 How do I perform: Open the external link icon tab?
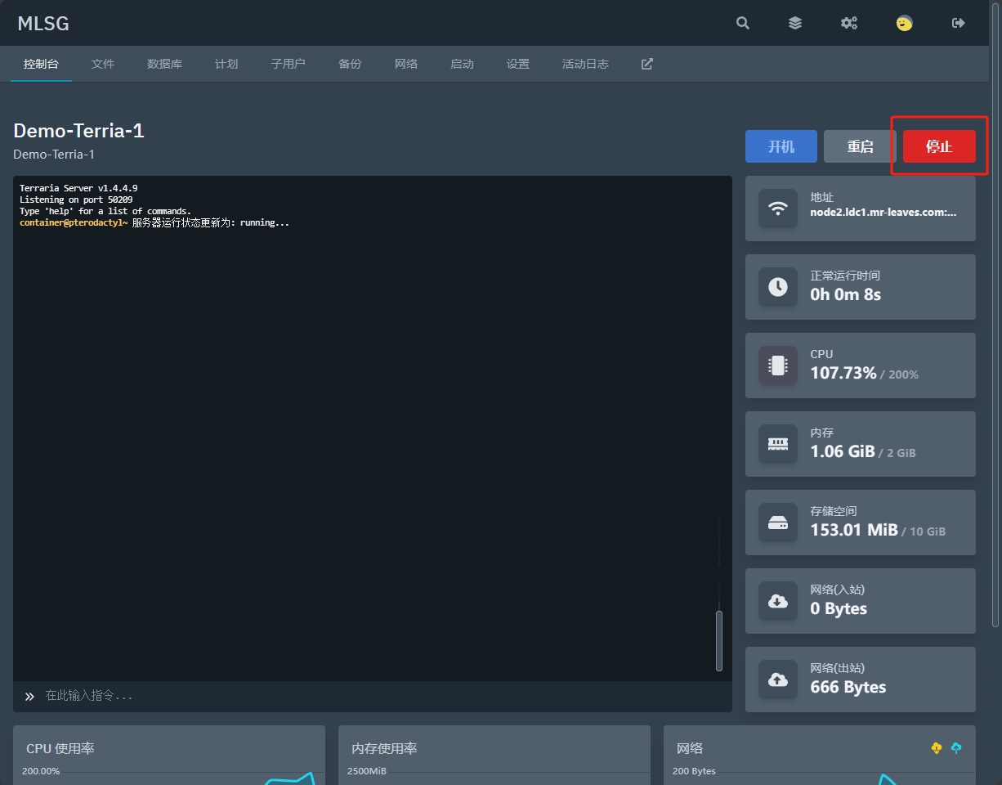tap(646, 64)
